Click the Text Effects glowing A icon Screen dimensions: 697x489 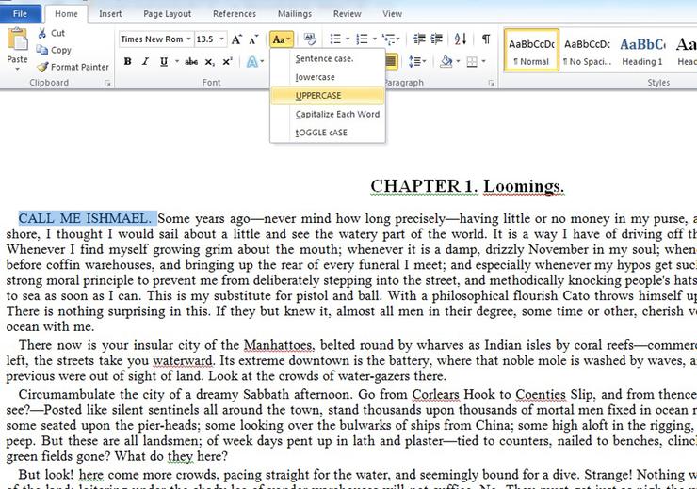pos(252,61)
